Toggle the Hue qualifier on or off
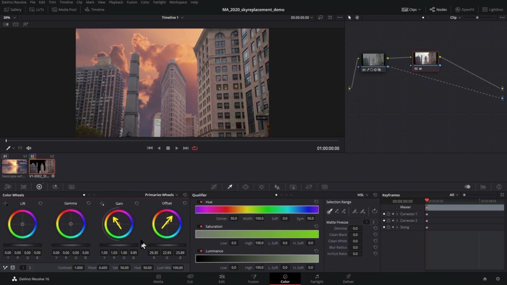Image resolution: width=507 pixels, height=285 pixels. (201, 202)
